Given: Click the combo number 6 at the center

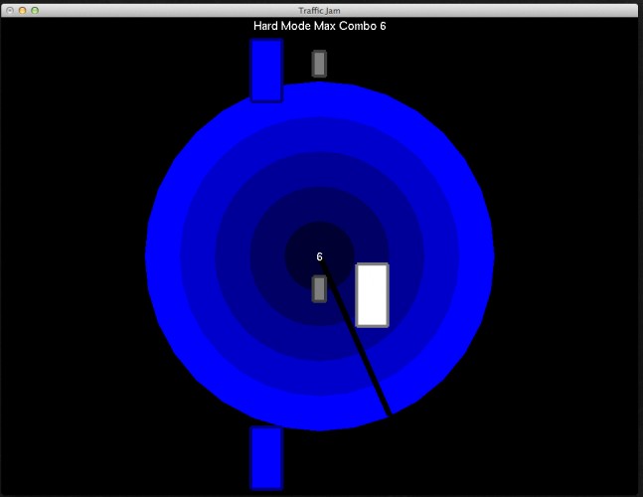Looking at the screenshot, I should tap(319, 256).
